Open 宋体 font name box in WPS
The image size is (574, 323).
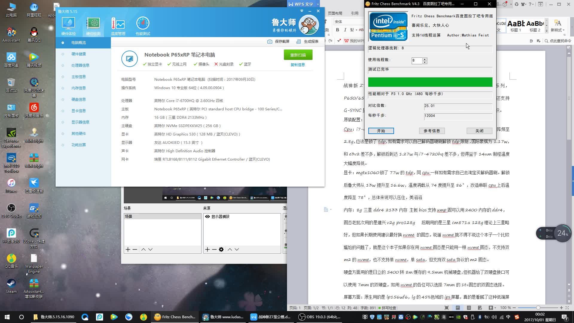[348, 22]
